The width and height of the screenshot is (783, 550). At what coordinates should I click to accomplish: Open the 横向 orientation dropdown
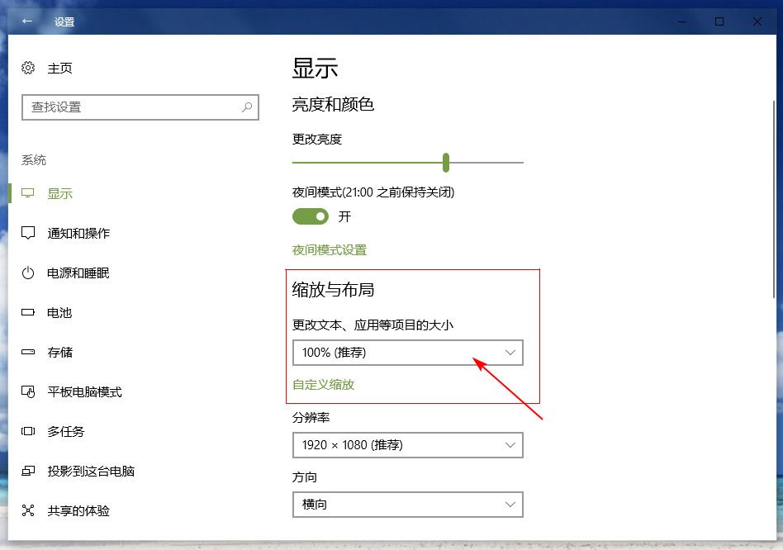point(407,504)
